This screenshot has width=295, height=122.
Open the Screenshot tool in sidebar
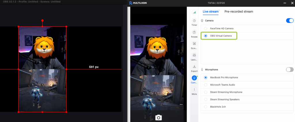coord(194,46)
